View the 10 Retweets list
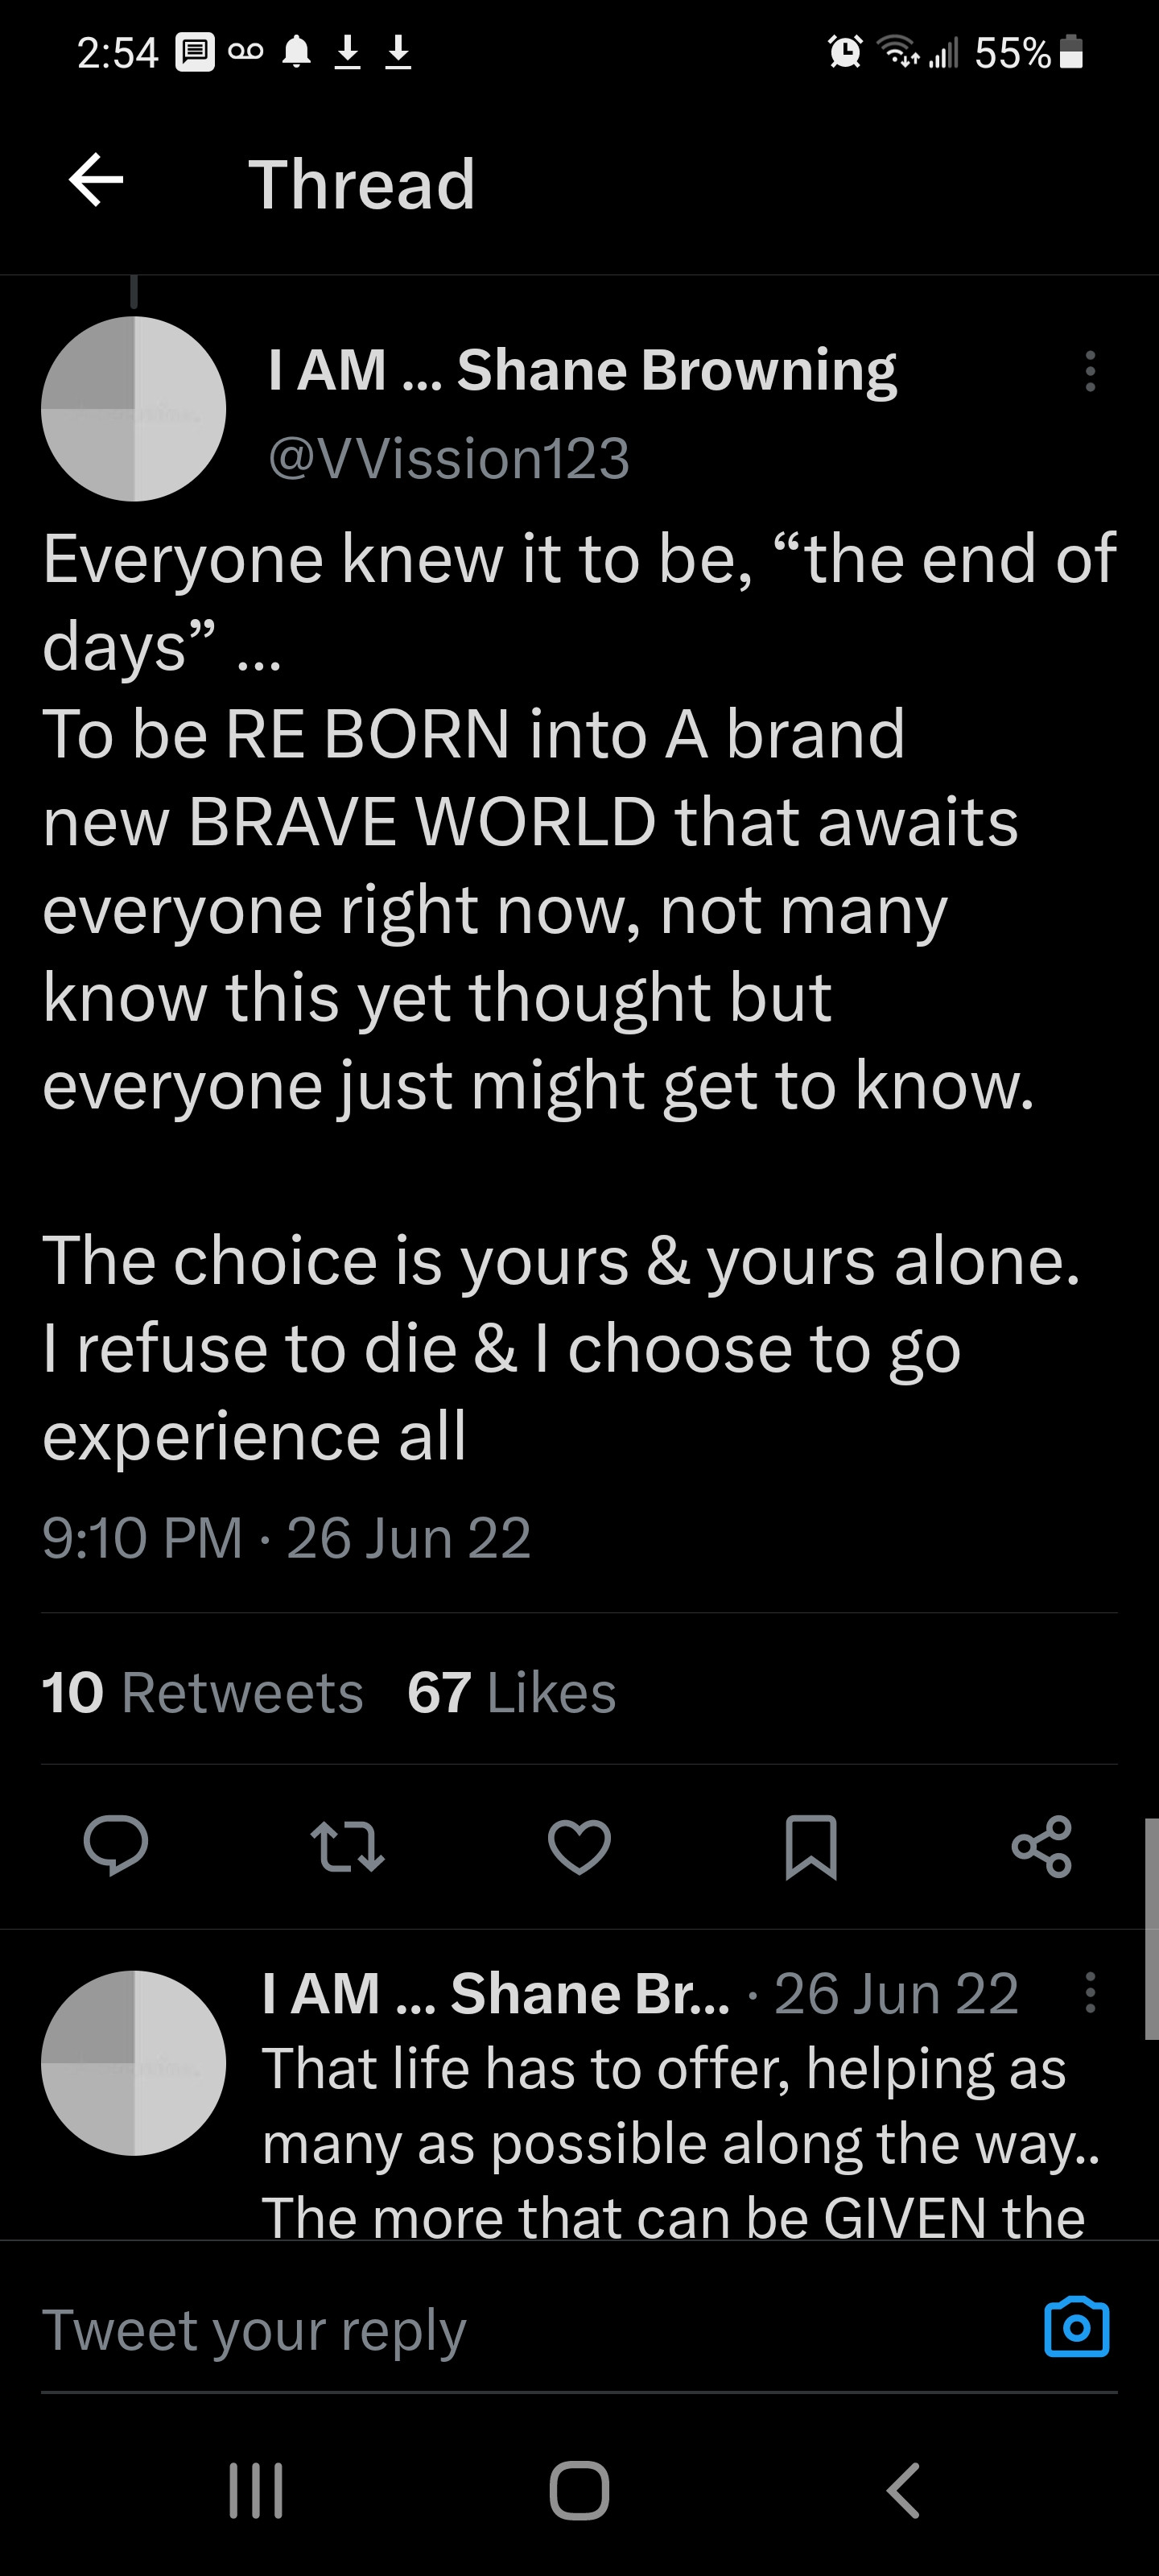 [x=202, y=1693]
